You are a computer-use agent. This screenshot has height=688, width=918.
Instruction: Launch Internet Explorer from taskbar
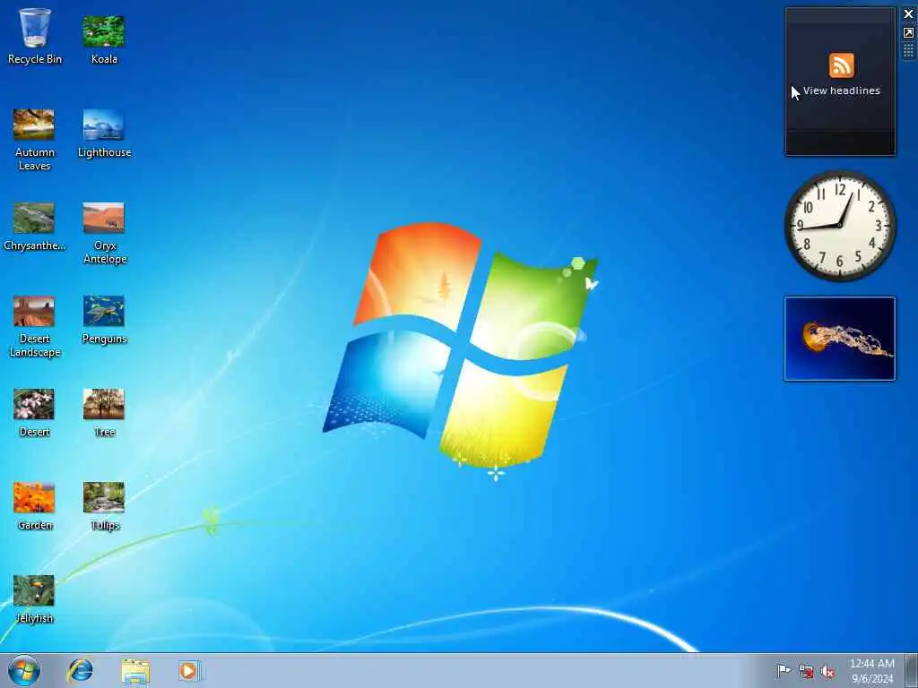(x=80, y=670)
